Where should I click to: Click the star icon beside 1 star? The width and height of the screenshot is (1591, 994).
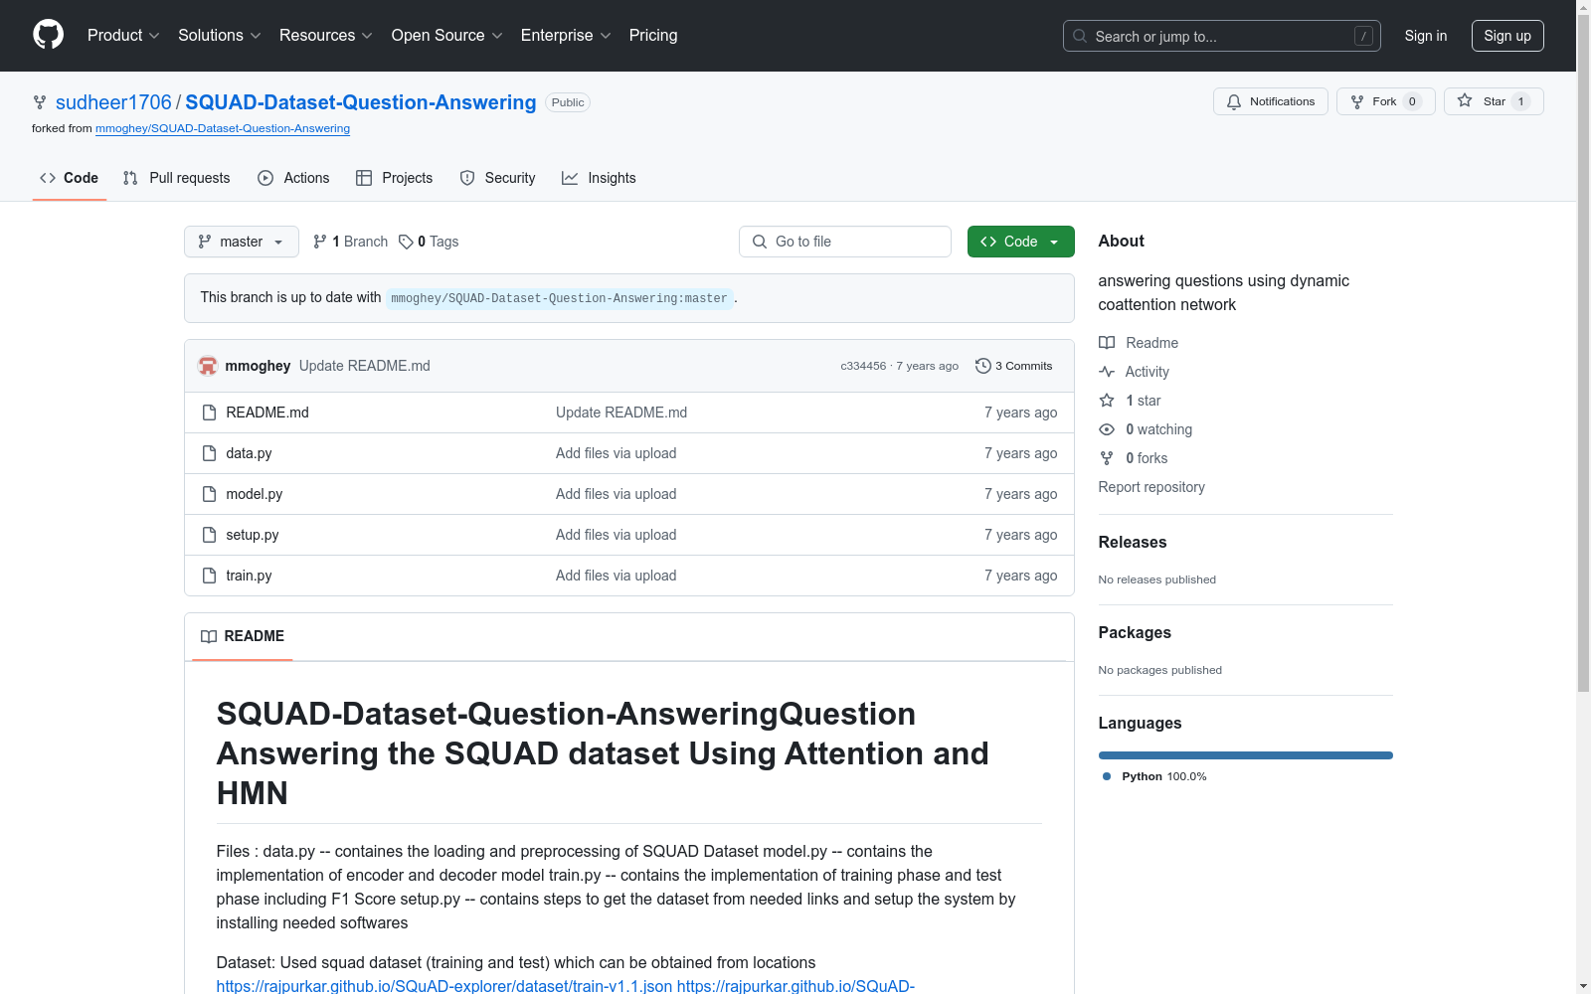(1107, 401)
